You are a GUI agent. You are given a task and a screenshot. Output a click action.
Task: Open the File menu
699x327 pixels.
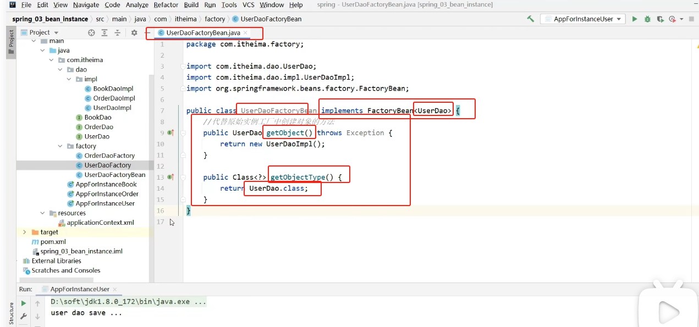click(26, 5)
